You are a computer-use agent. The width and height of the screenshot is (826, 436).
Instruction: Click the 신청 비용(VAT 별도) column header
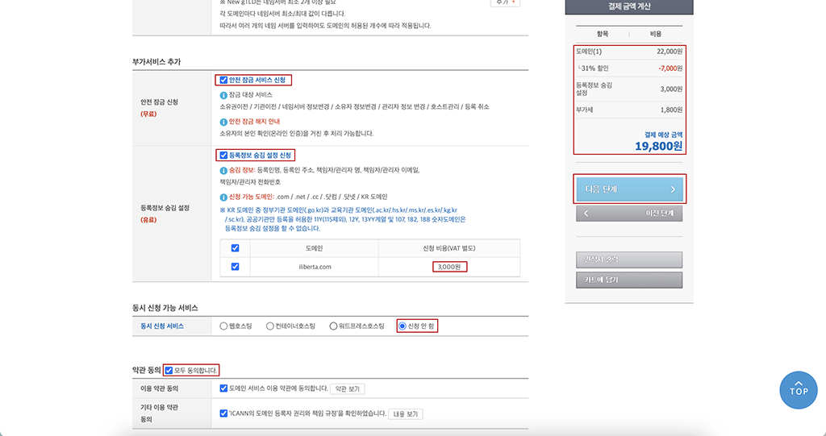pyautogui.click(x=449, y=248)
